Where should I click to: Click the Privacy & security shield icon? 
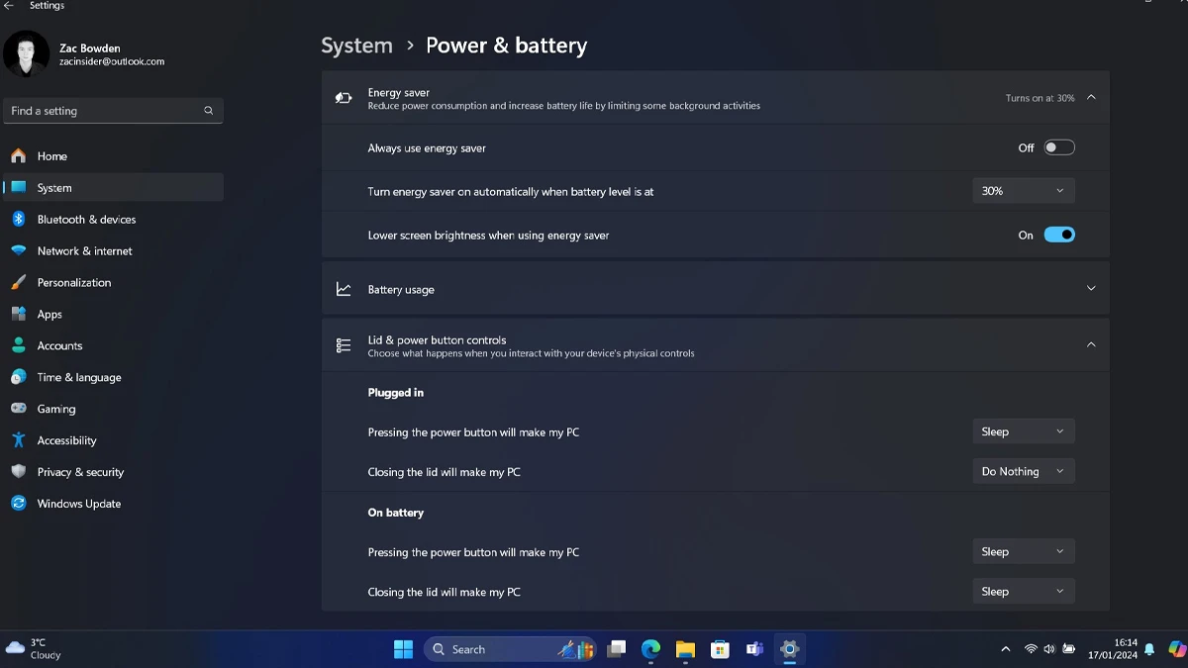pyautogui.click(x=18, y=472)
